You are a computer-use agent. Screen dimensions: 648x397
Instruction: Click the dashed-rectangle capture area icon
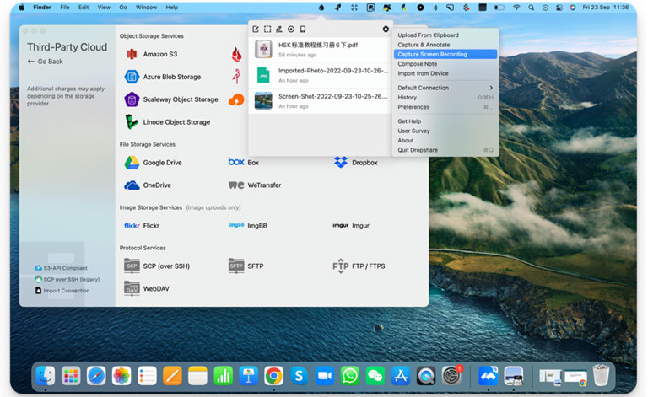(x=267, y=29)
